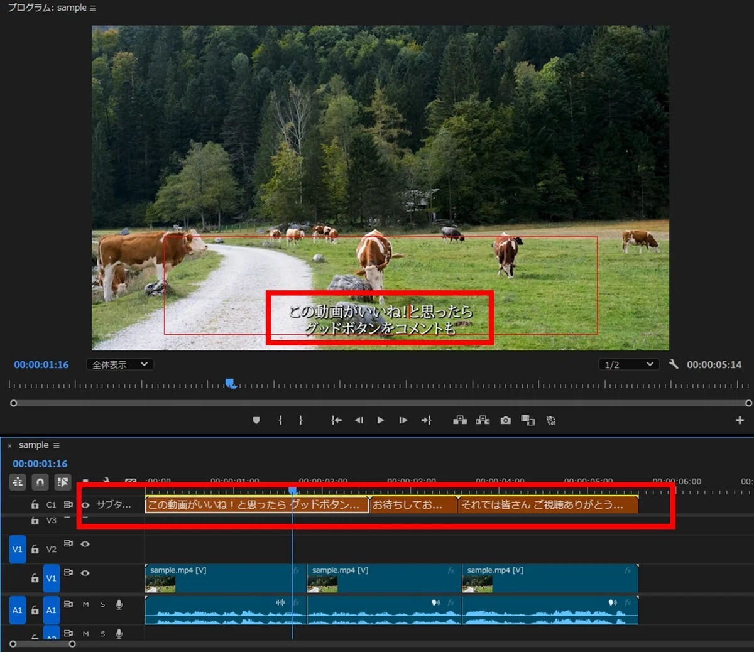Solo track A2 with the S button
754x652 pixels.
pos(102,634)
